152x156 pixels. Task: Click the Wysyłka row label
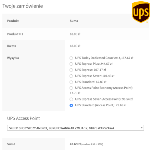13,58
